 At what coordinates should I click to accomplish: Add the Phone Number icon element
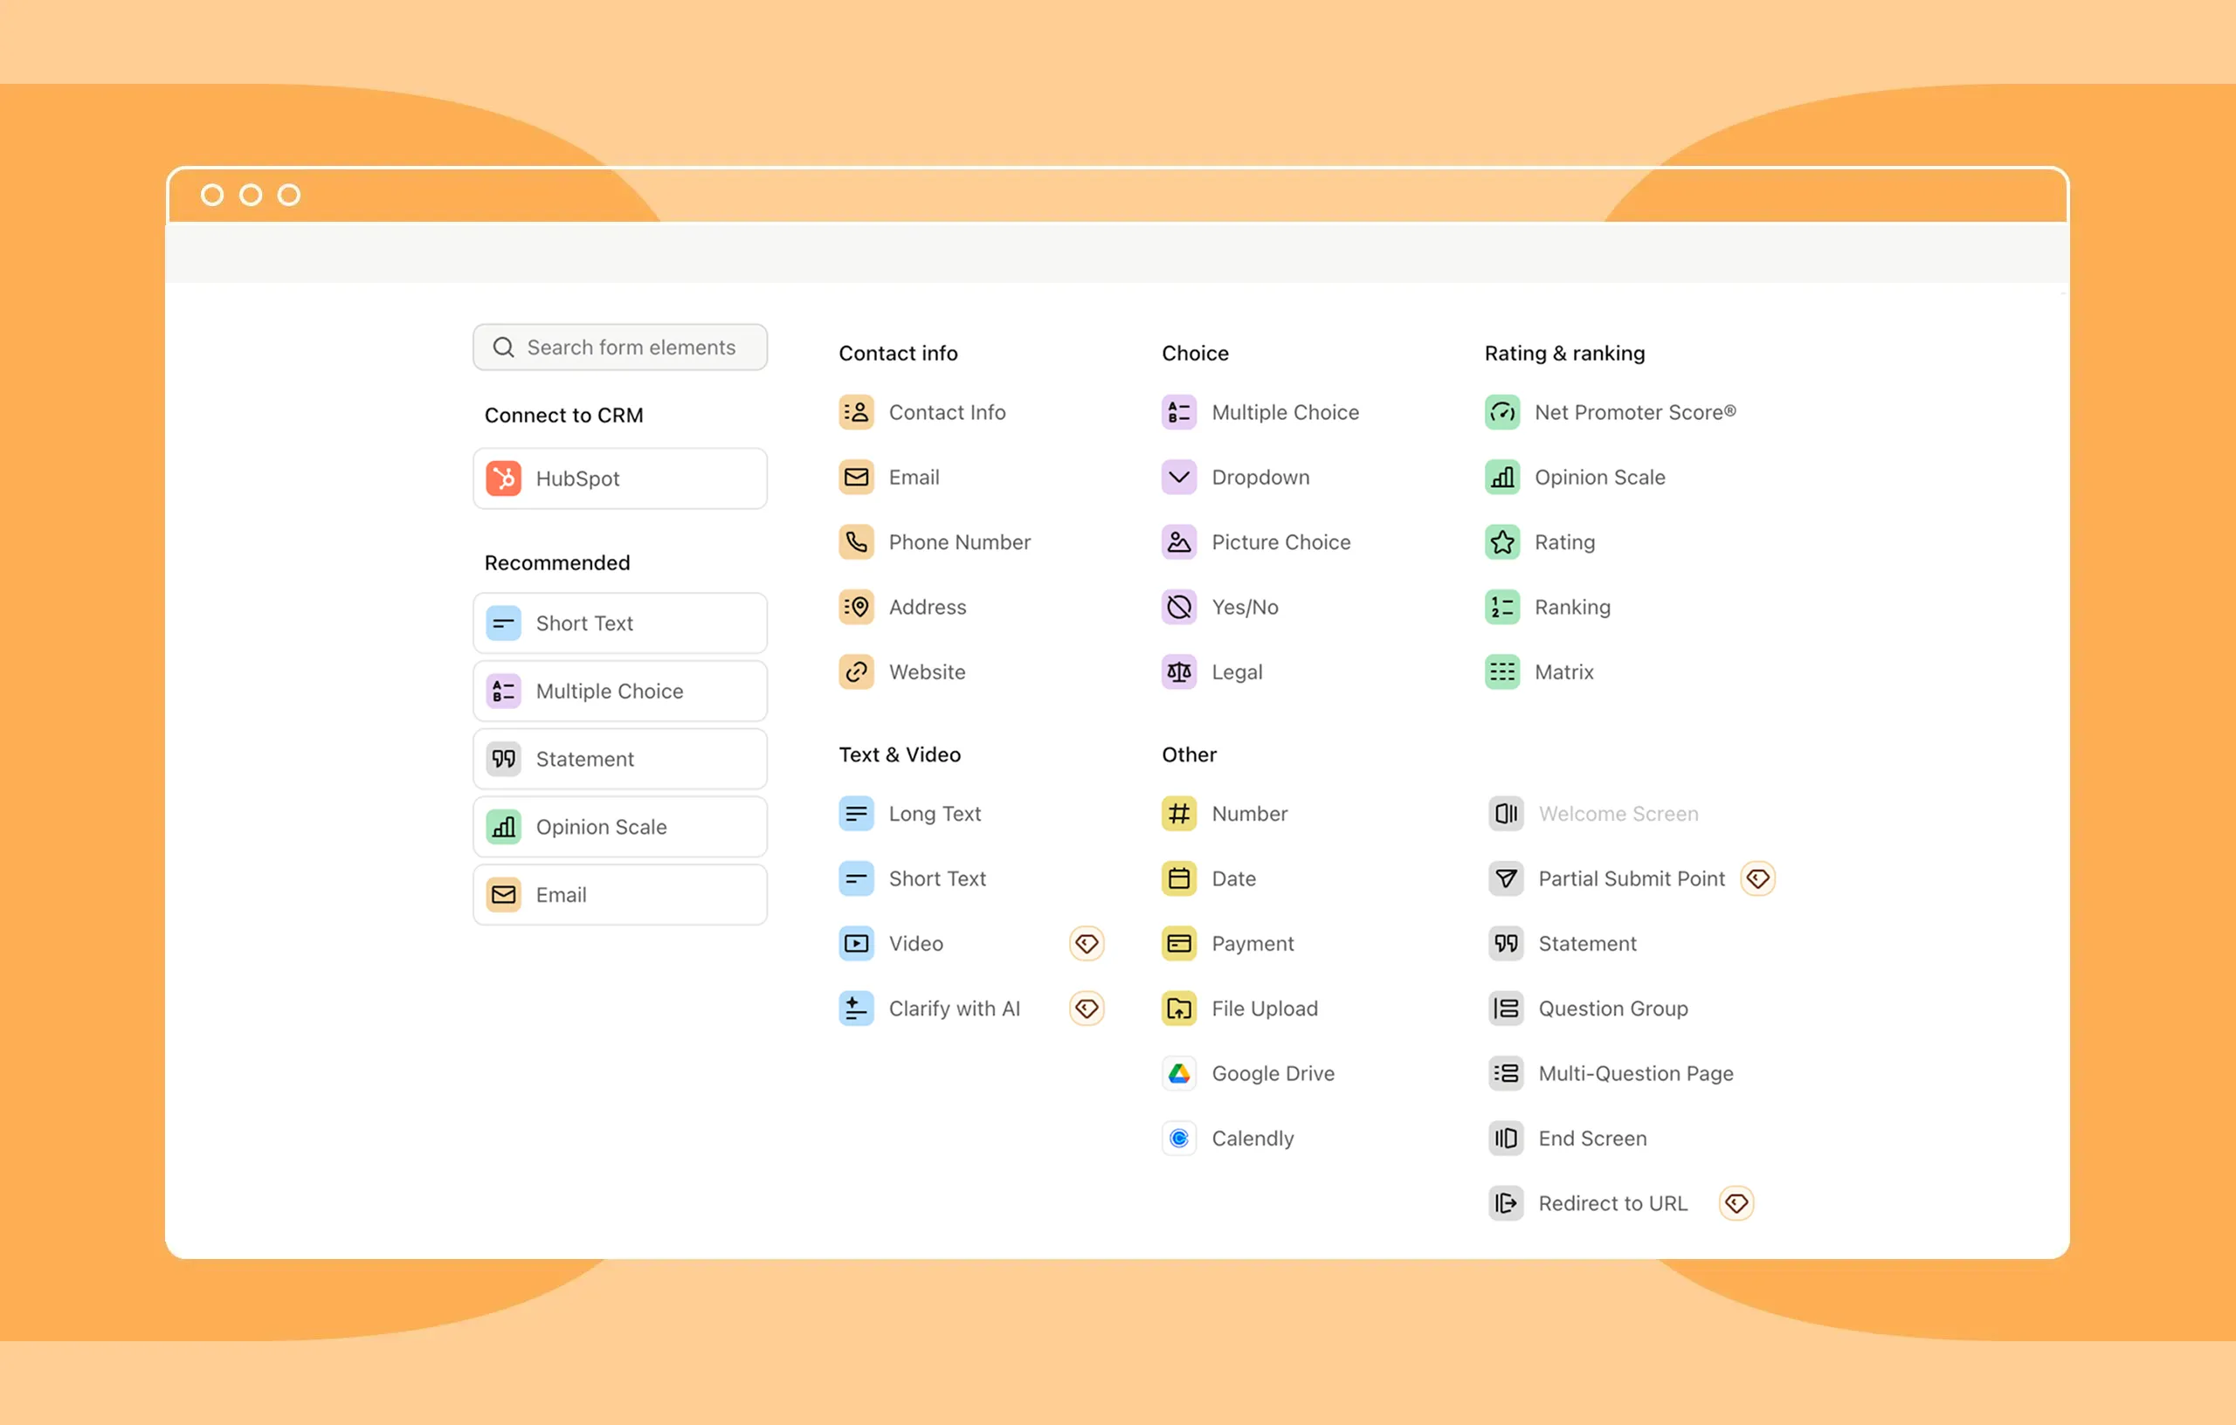click(x=855, y=542)
